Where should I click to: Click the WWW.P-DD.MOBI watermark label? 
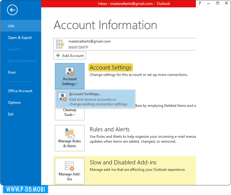[26, 189]
